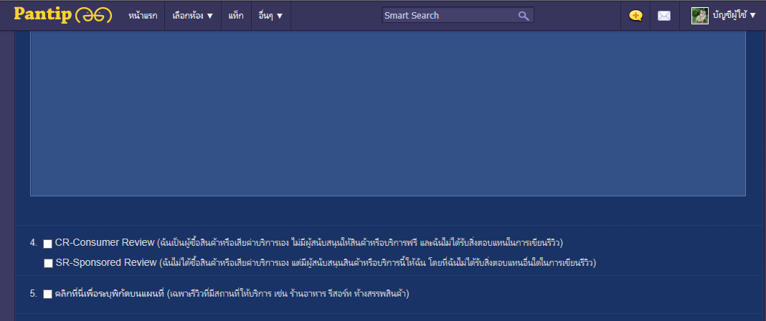The height and width of the screenshot is (321, 766).
Task: Click the new topic chat bubble icon
Action: coord(635,16)
